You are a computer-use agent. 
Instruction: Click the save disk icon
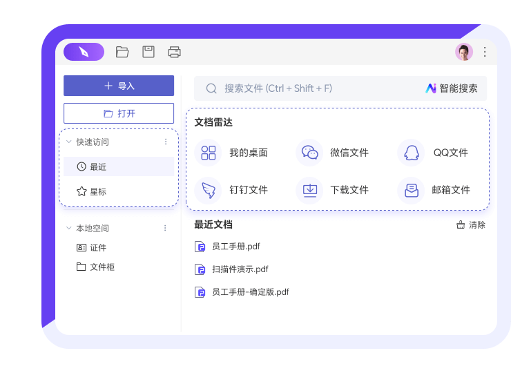[x=148, y=52]
